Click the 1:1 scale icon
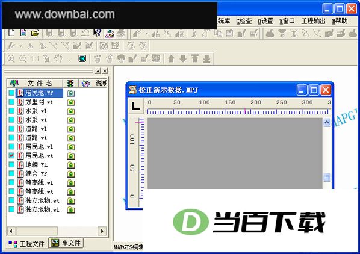The height and width of the screenshot is (254, 360). (x=35, y=59)
